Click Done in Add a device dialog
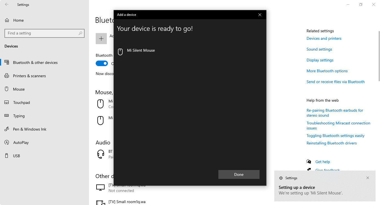Image resolution: width=380 pixels, height=205 pixels. (239, 174)
